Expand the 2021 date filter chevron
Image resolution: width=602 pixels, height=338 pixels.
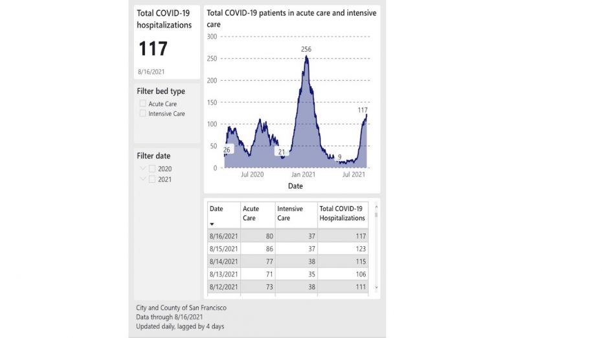pos(142,179)
